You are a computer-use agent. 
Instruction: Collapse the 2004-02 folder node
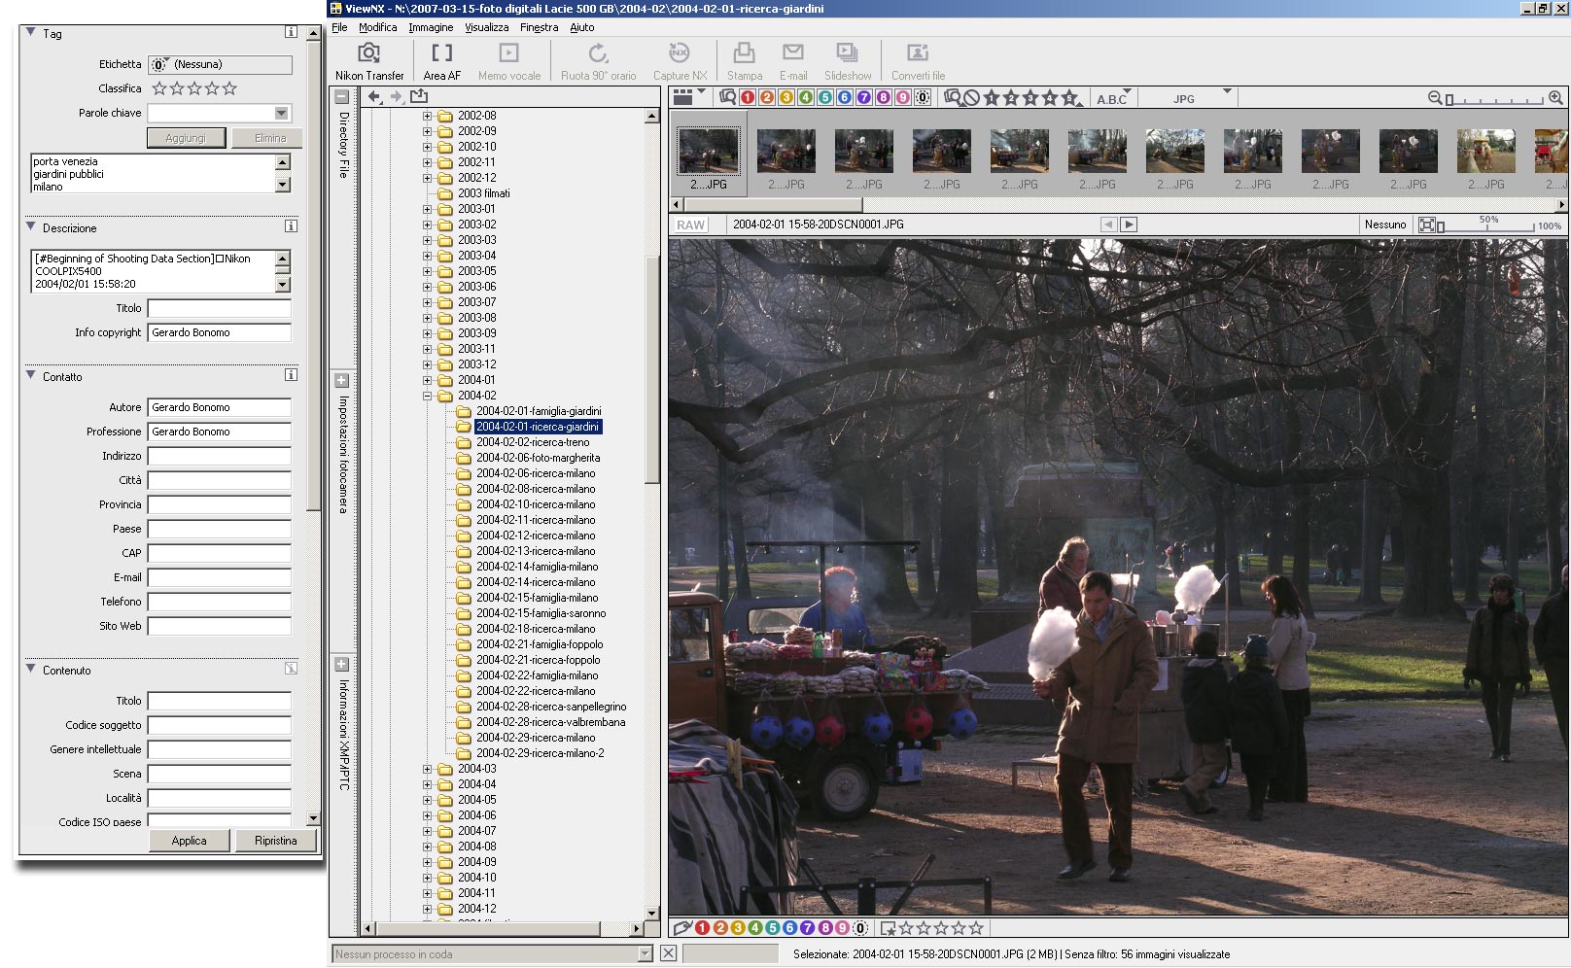[x=427, y=396]
